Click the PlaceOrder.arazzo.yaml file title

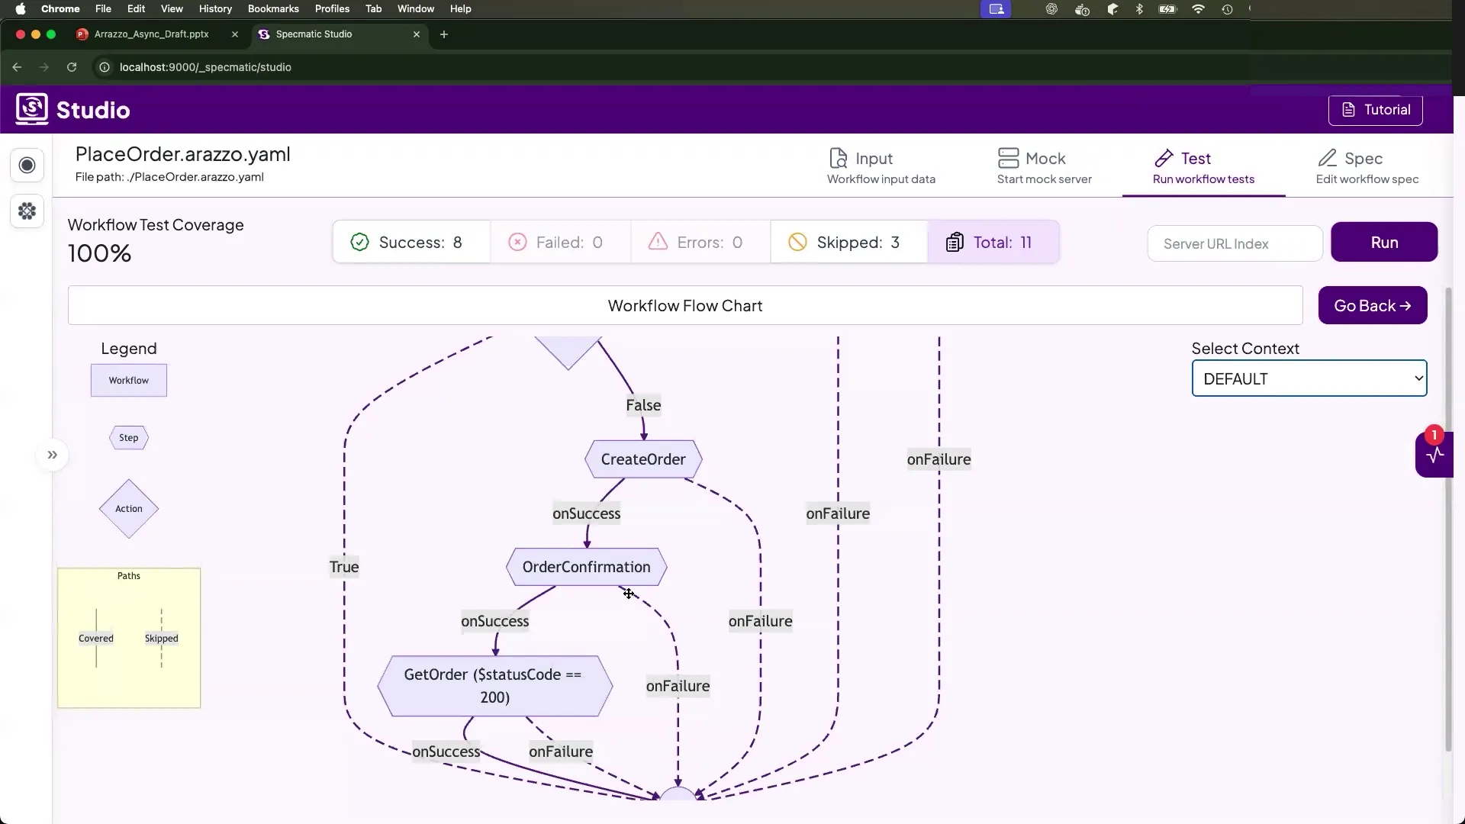pyautogui.click(x=182, y=154)
